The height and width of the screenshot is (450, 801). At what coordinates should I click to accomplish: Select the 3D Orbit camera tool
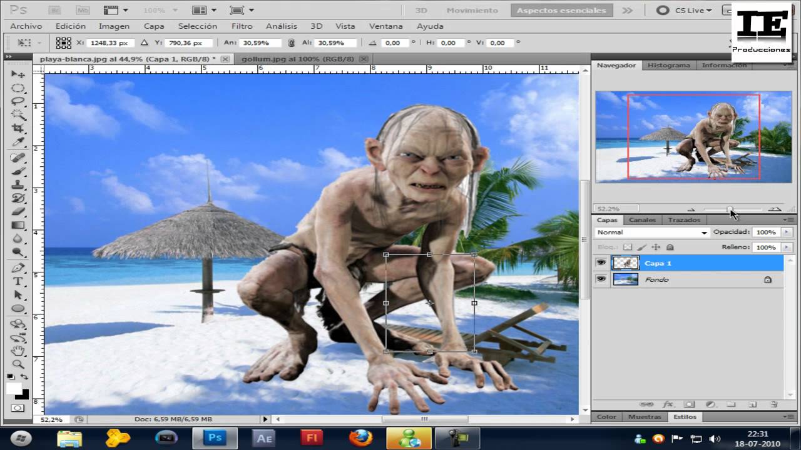[x=18, y=337]
